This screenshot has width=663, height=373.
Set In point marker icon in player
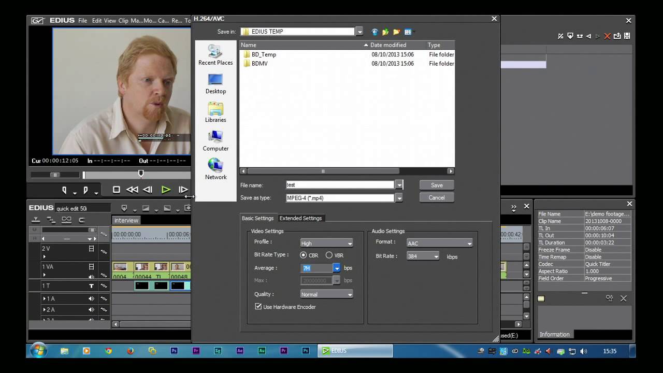[64, 190]
